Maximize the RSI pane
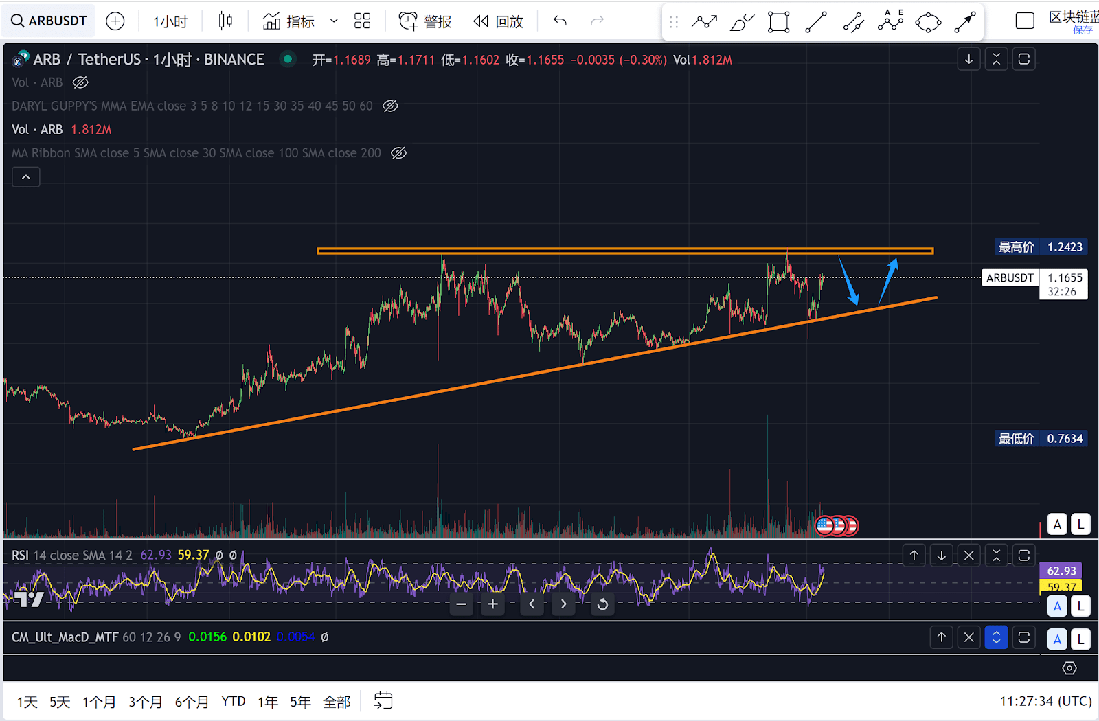Viewport: 1099px width, 721px height. [1023, 556]
